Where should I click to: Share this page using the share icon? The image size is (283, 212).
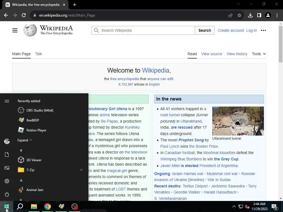[230, 15]
